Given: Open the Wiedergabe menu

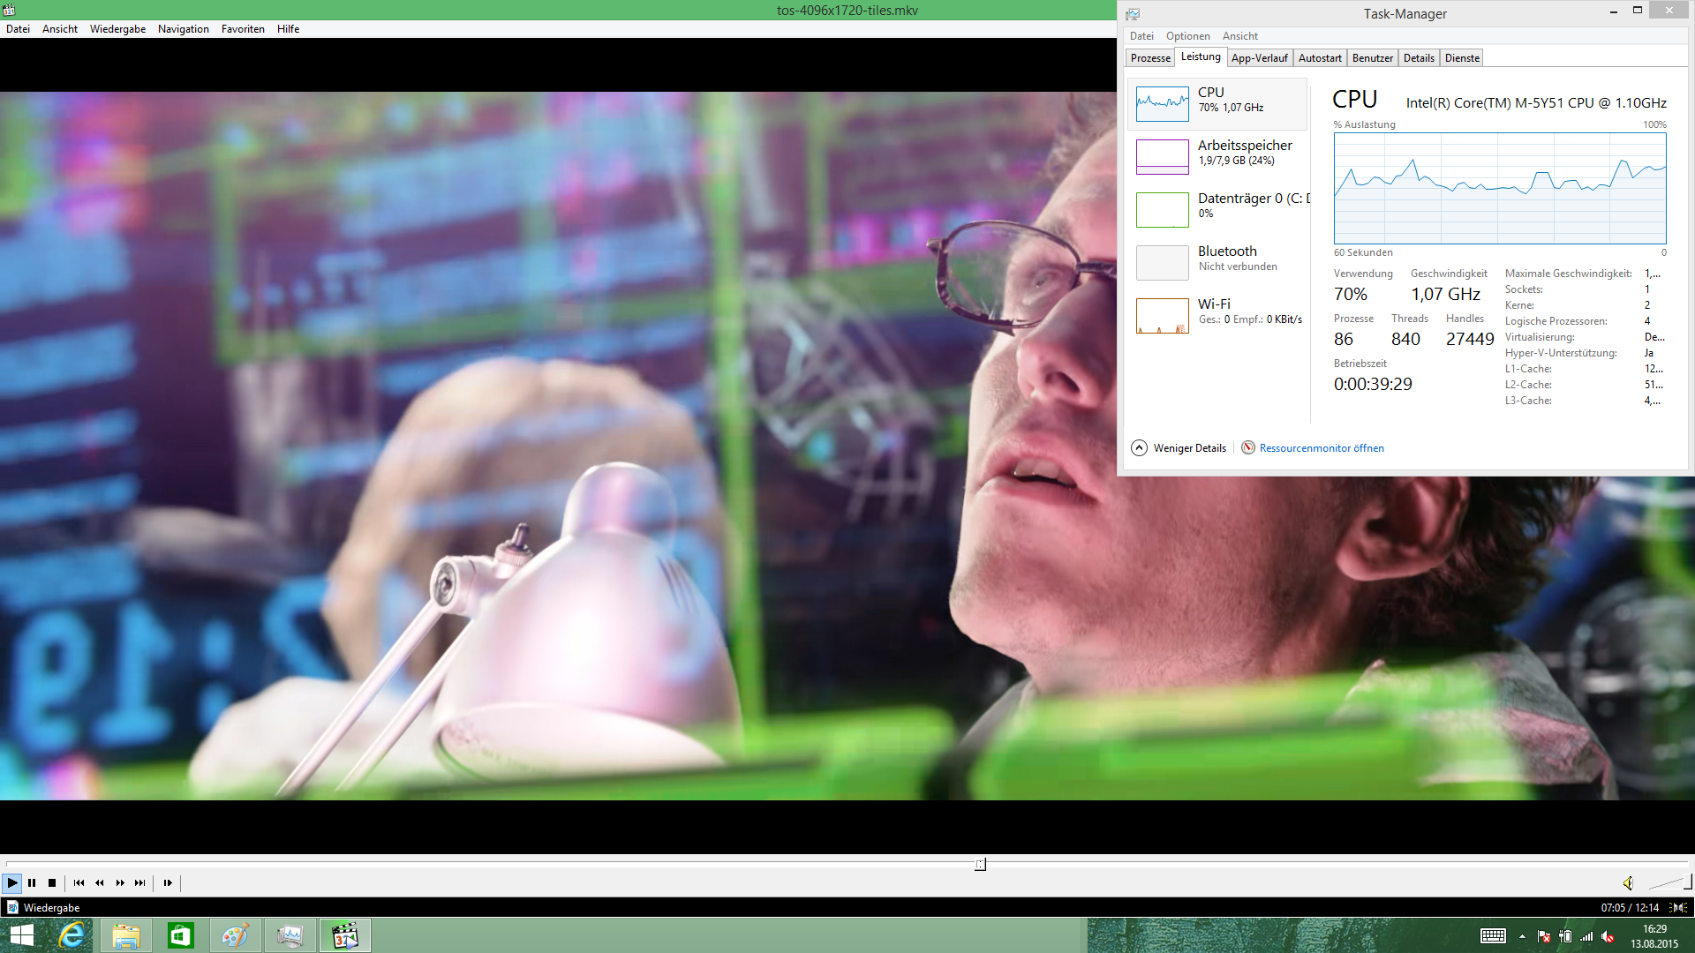Looking at the screenshot, I should point(117,29).
